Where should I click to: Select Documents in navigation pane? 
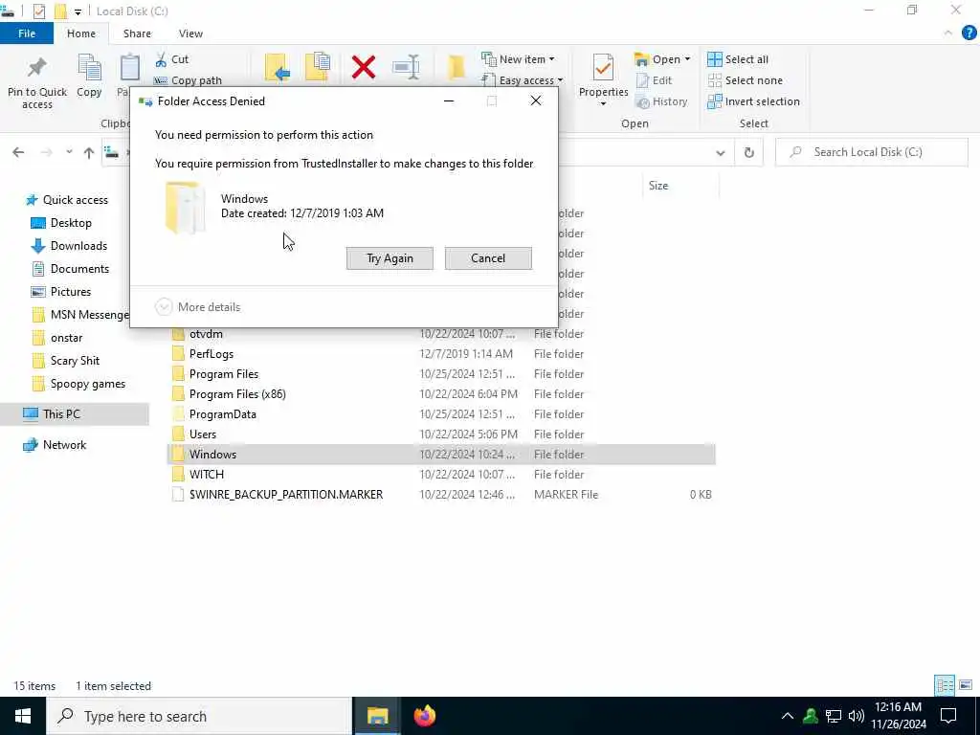pyautogui.click(x=70, y=269)
